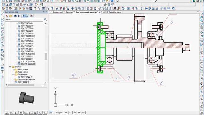Select the 1:2 Scale tool in right toolbar
The height and width of the screenshot is (115, 204).
[202, 41]
